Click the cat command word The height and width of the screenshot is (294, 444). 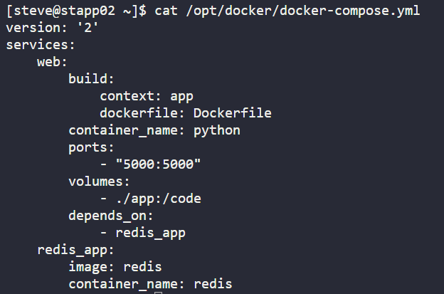(x=166, y=11)
